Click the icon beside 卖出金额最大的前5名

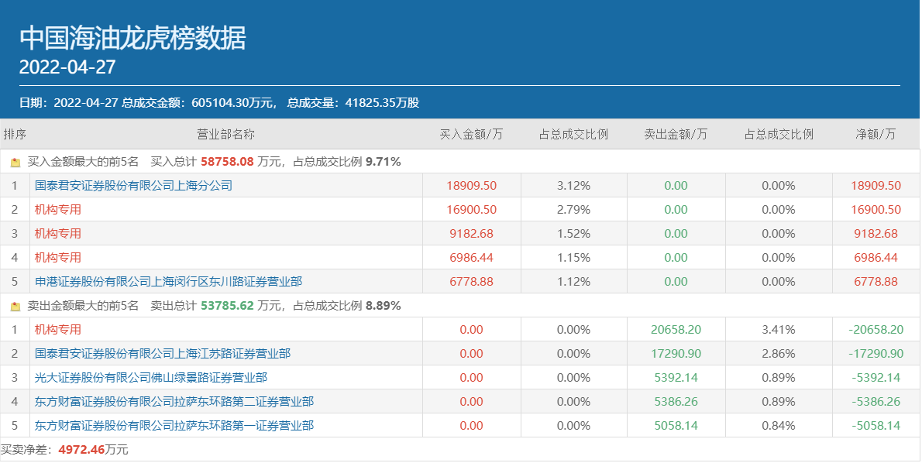15,307
